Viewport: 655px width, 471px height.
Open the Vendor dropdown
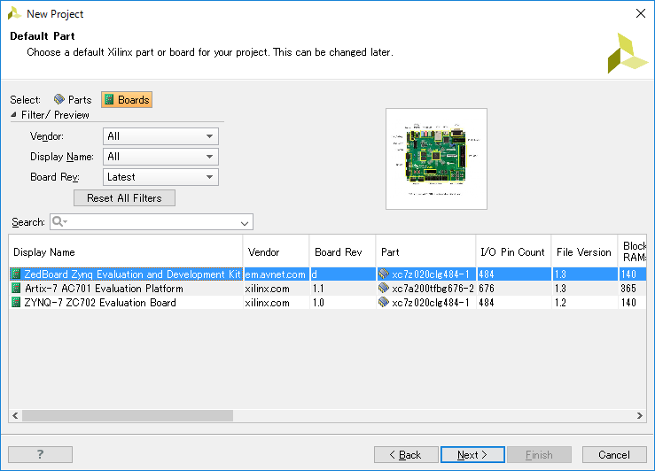[x=160, y=136]
